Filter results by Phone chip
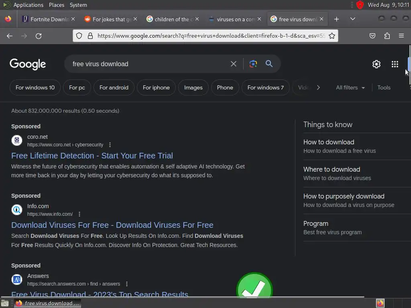The image size is (411, 308). pyautogui.click(x=225, y=88)
